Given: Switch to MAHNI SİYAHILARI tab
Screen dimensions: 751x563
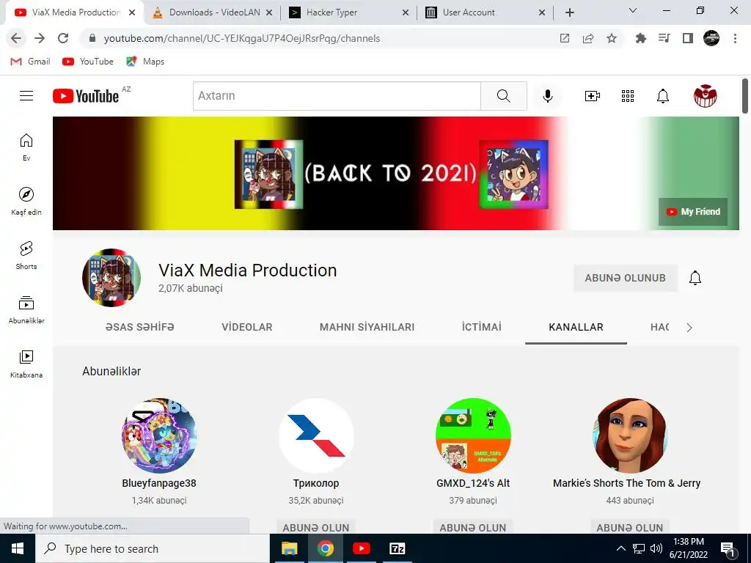Looking at the screenshot, I should pos(367,327).
